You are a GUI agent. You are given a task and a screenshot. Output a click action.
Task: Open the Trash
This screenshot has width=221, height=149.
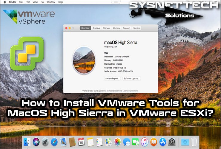(x=194, y=142)
